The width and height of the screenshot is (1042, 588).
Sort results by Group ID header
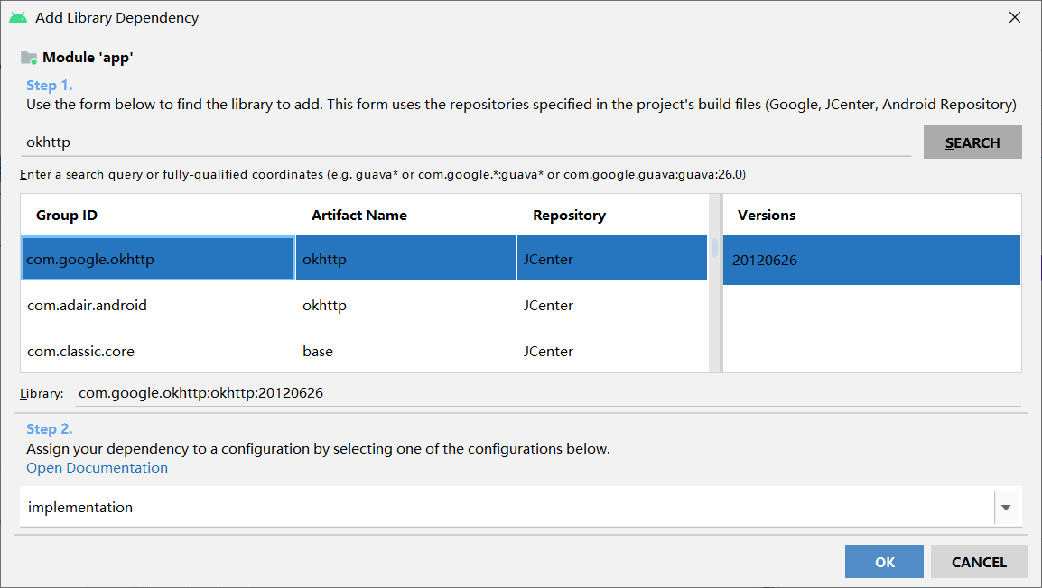tap(67, 216)
